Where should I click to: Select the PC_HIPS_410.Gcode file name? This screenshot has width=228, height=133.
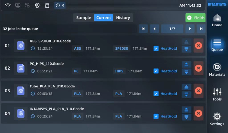point(47,63)
